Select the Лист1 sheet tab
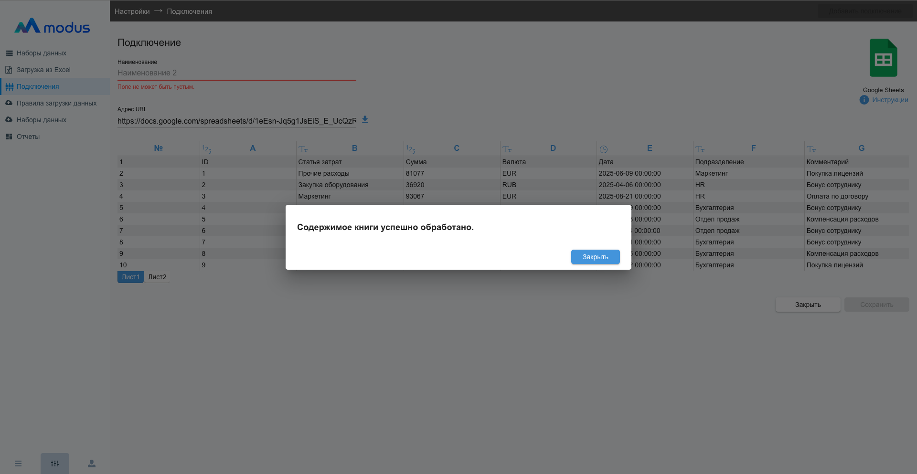The width and height of the screenshot is (917, 474). (130, 277)
